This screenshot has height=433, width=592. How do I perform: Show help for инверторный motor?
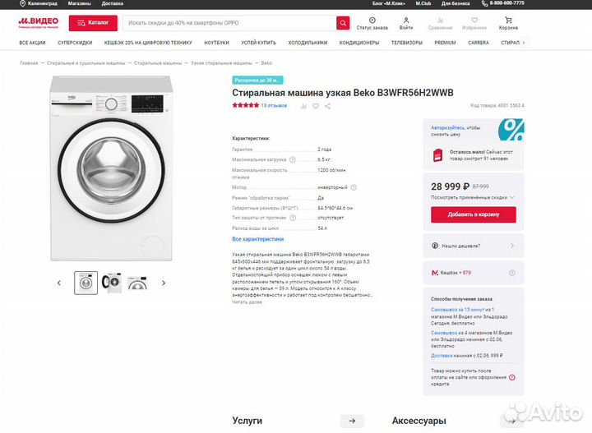coord(354,187)
